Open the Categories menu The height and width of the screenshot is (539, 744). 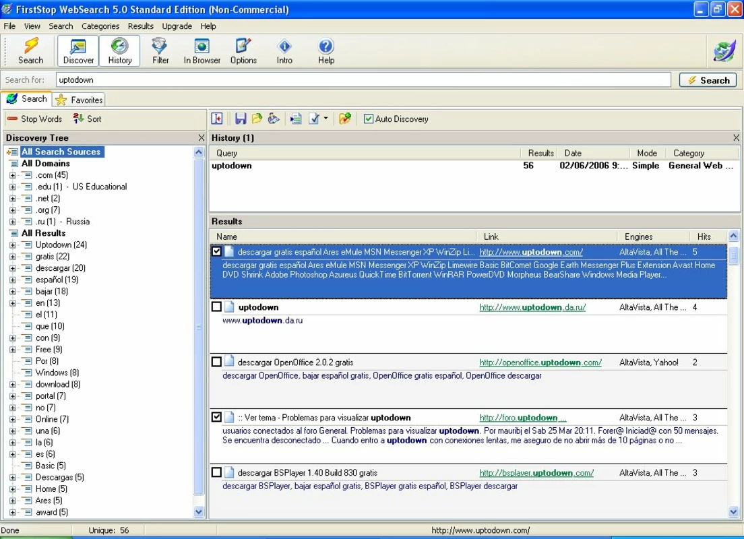[100, 26]
